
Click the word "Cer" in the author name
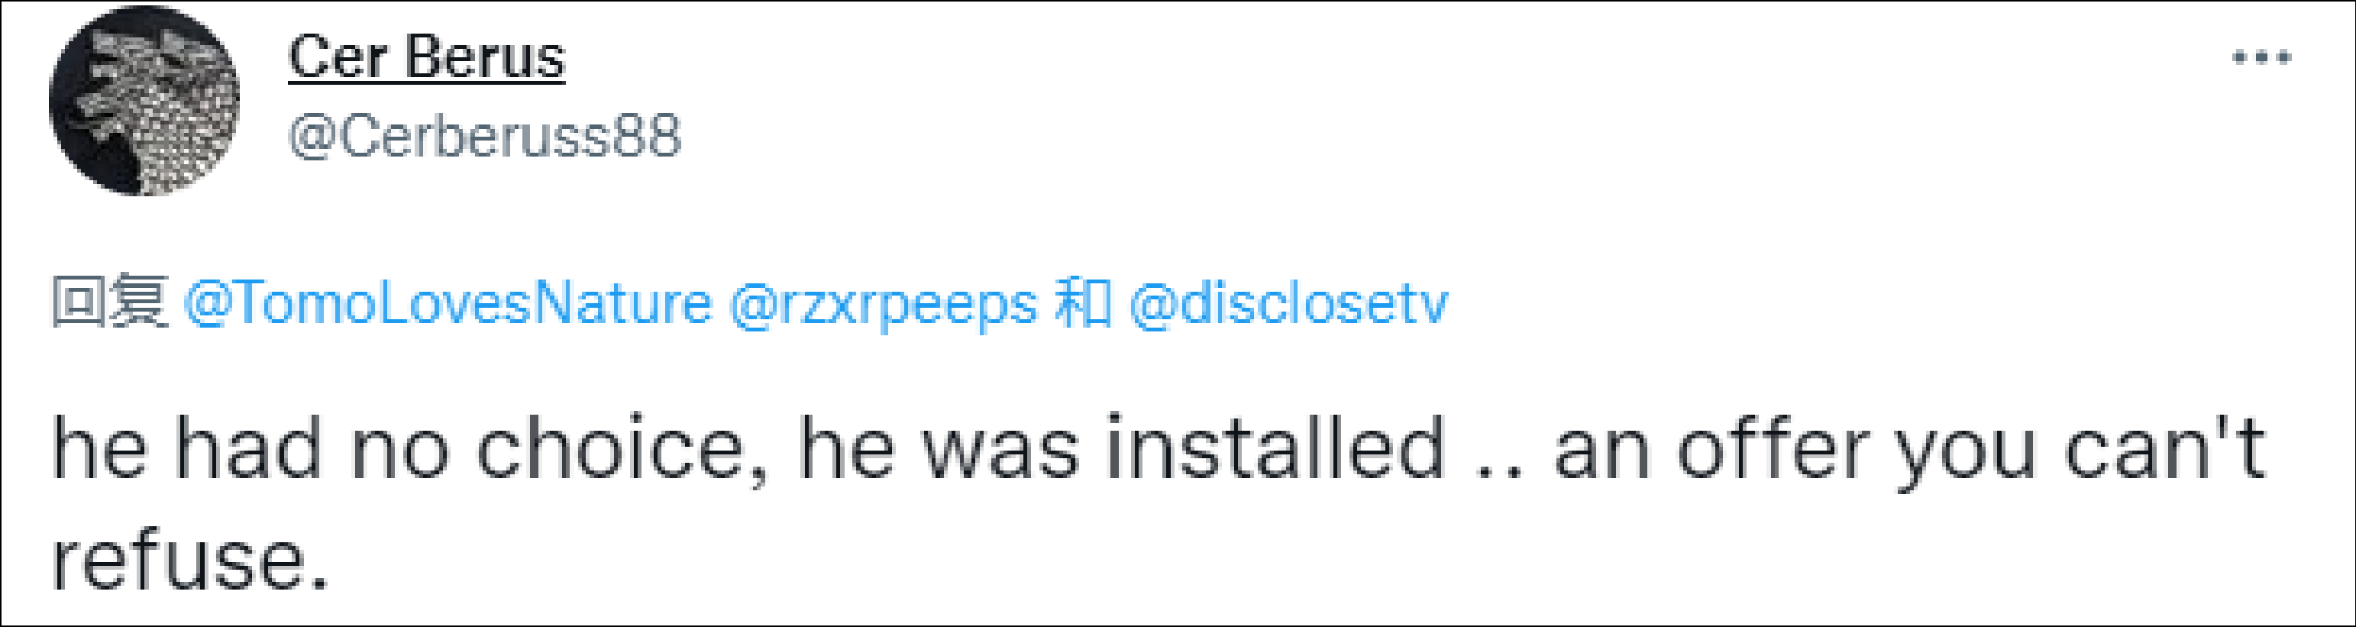click(338, 57)
